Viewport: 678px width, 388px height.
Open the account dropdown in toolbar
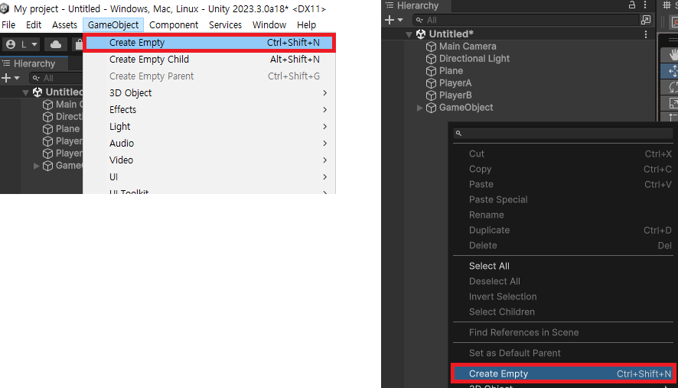(x=21, y=44)
